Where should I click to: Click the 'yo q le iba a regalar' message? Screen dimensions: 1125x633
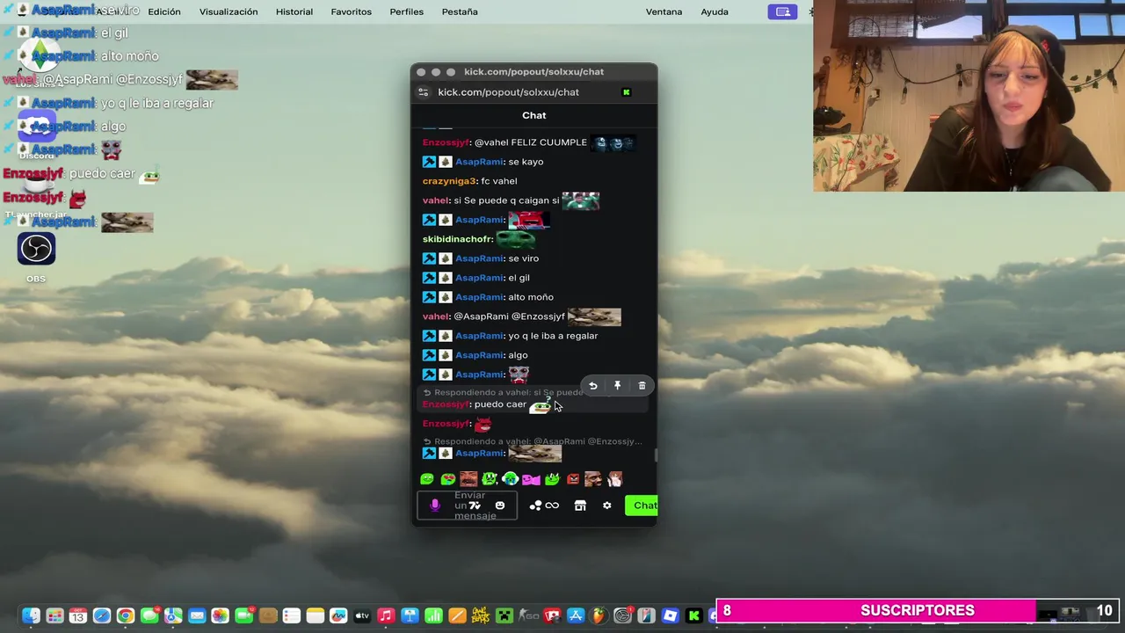pos(553,336)
